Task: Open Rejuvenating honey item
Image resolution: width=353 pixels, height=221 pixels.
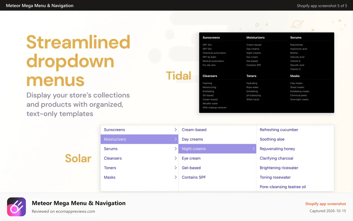Action: pos(277,149)
